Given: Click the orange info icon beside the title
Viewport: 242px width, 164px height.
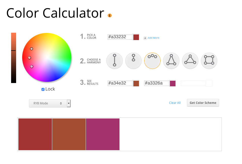Looking at the screenshot, I should [110, 15].
